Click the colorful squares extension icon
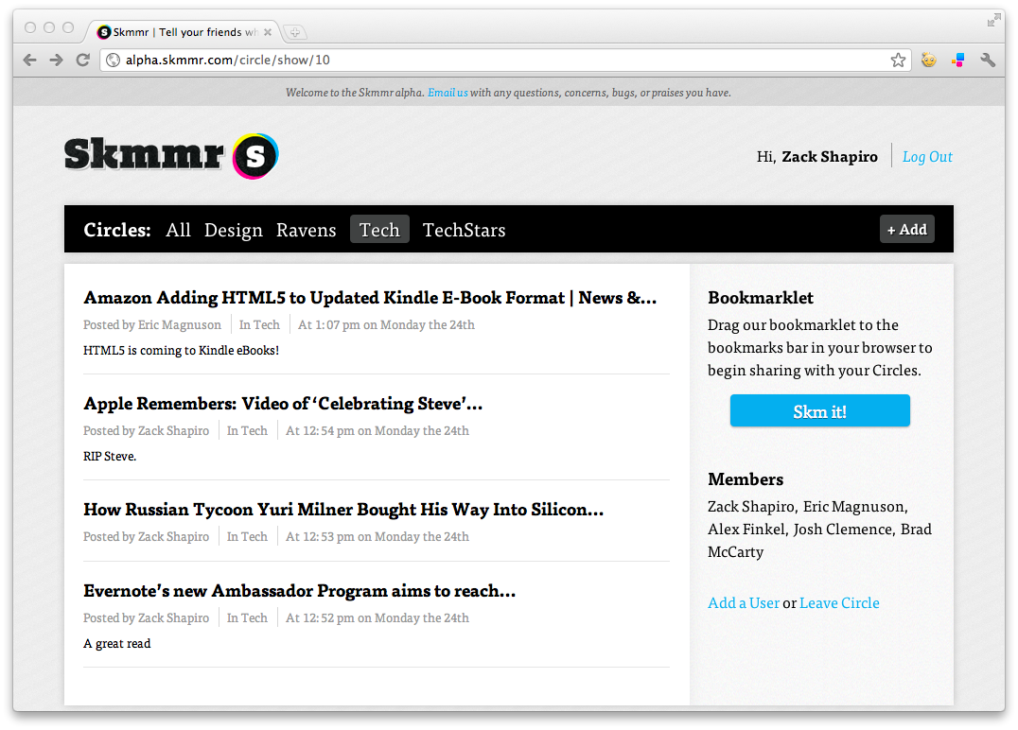1018x730 pixels. 958,61
